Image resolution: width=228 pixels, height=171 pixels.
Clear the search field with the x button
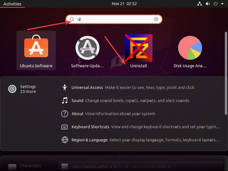(156, 19)
